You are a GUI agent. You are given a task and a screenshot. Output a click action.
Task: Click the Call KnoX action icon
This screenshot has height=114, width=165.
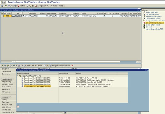pyautogui.click(x=144, y=27)
